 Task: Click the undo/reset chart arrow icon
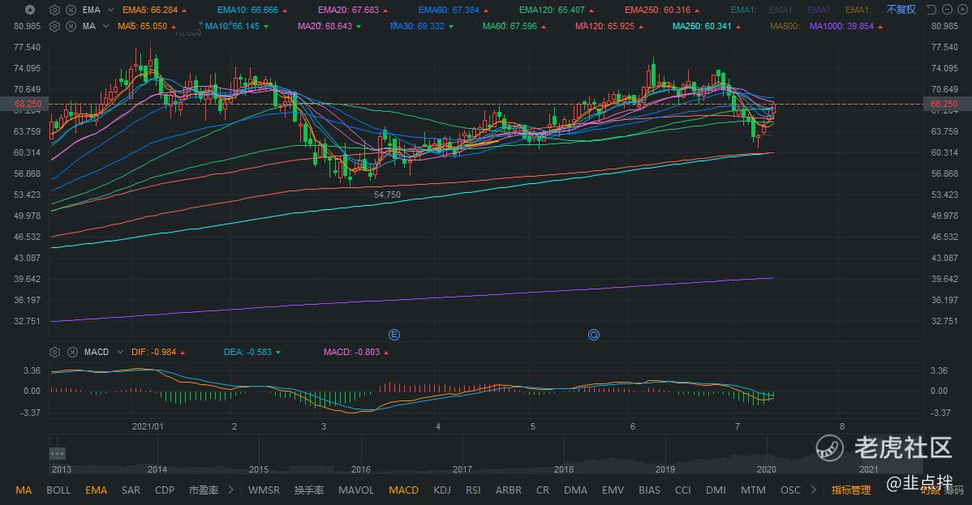(931, 10)
